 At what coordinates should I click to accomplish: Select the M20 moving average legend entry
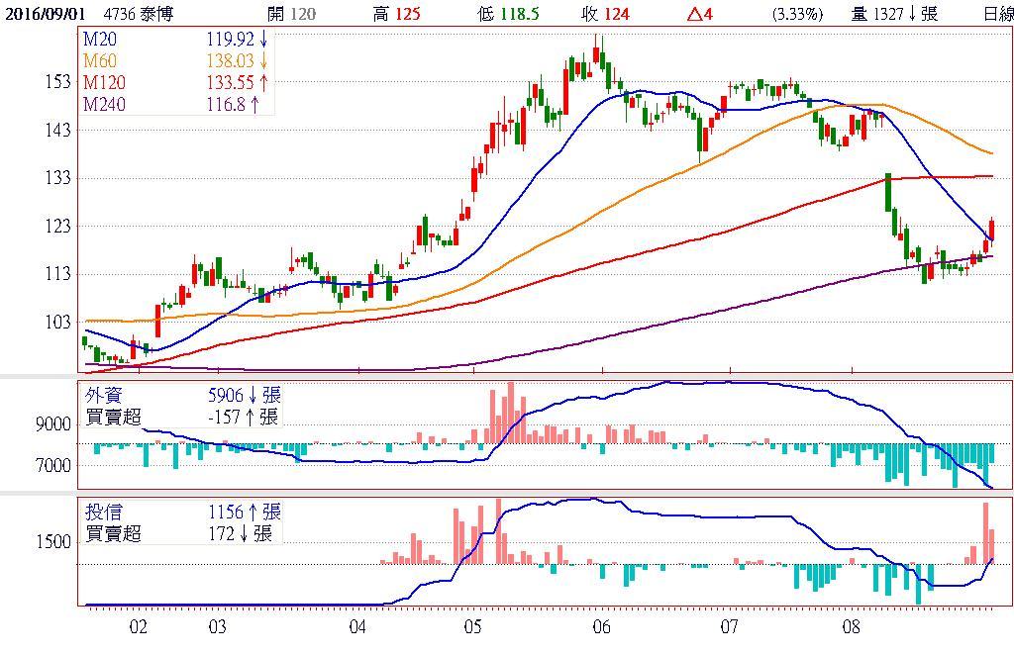[x=101, y=39]
